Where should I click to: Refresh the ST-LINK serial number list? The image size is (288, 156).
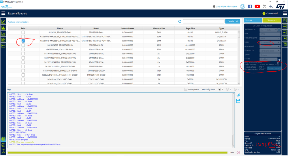(279, 30)
